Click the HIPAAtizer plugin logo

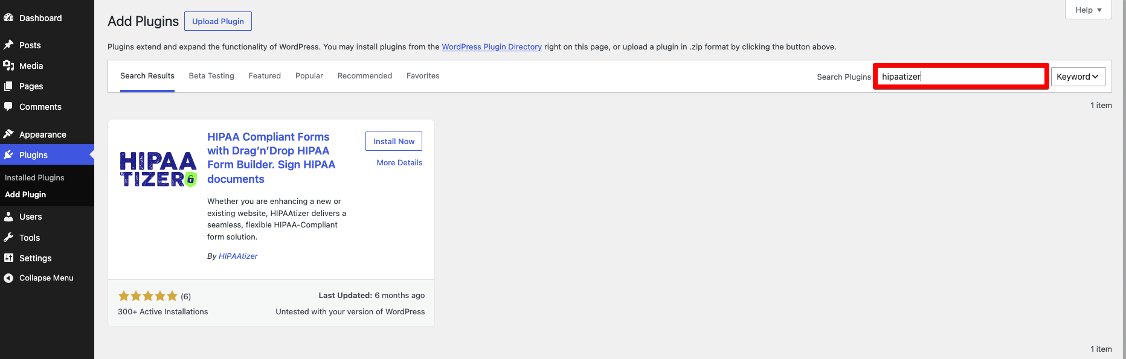click(x=158, y=170)
